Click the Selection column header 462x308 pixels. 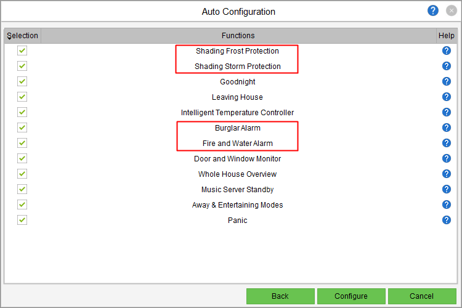click(x=23, y=36)
